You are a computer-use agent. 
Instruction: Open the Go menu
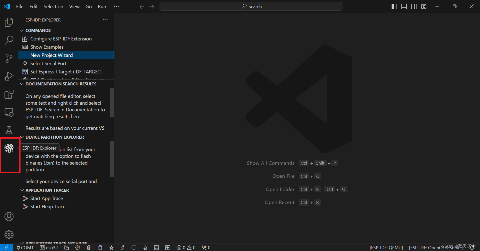pyautogui.click(x=89, y=6)
